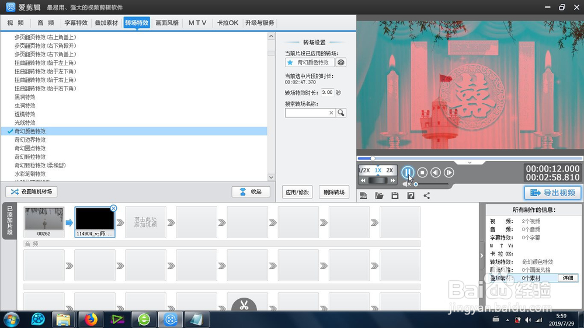Screen dimensions: 584x328
Task: Select 奇幻颜色特效 in the transition list
Action: pos(134,131)
